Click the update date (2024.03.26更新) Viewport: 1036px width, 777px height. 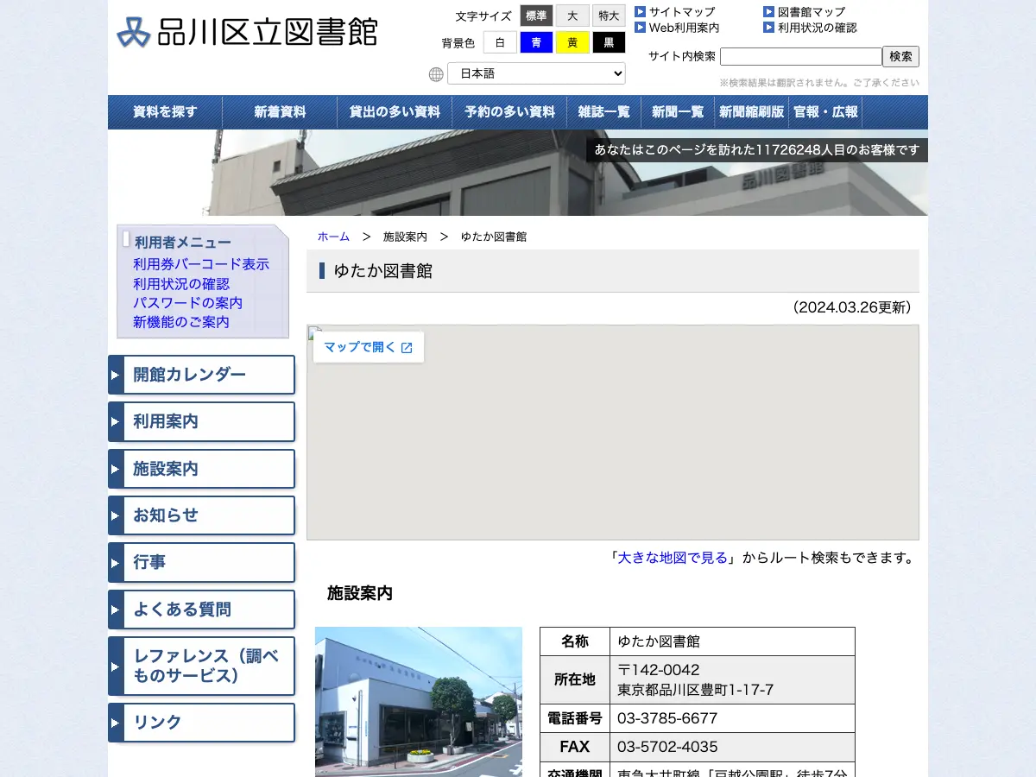pos(850,307)
